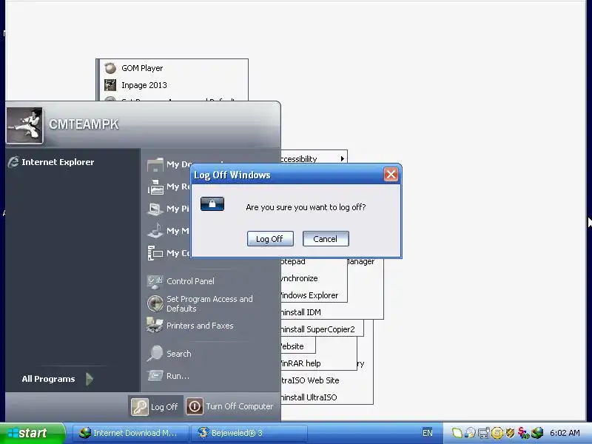592x444 pixels.
Task: Switch to the Bejeweled 3 taskbar button
Action: point(249,433)
